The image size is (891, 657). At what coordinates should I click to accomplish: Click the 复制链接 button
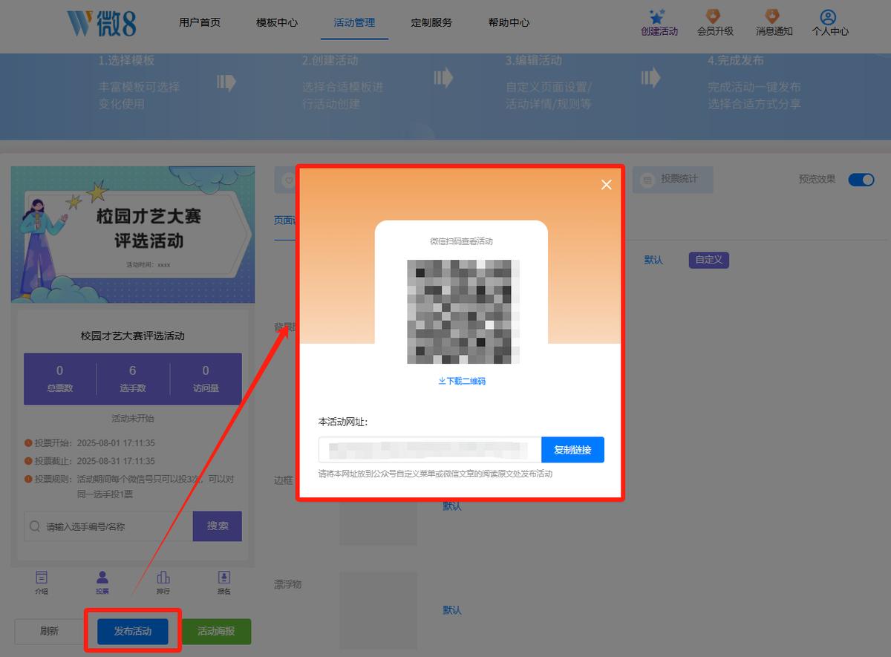click(x=572, y=450)
